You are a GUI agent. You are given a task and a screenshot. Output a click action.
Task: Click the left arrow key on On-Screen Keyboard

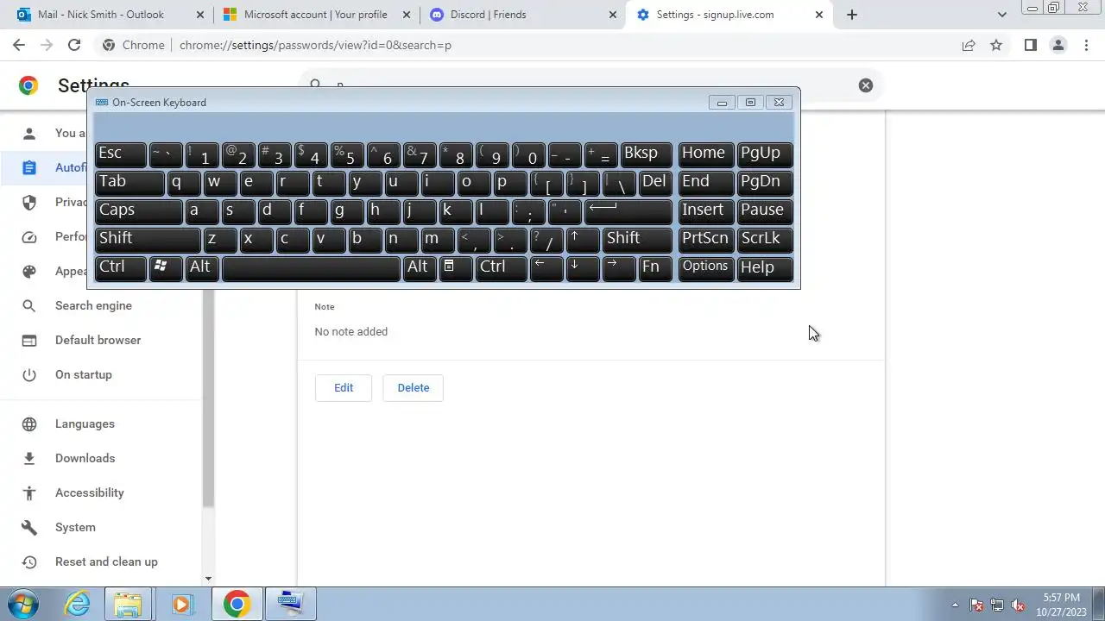(546, 268)
